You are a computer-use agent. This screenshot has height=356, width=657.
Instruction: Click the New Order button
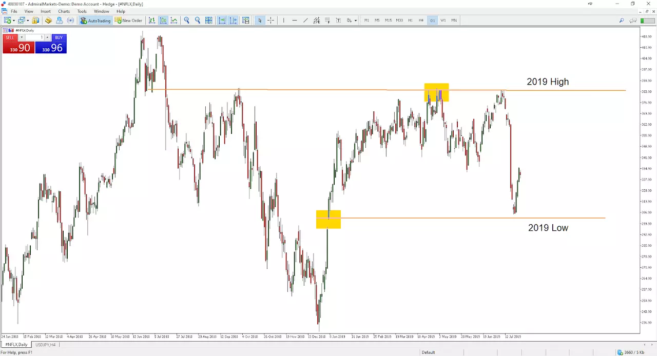coord(128,21)
